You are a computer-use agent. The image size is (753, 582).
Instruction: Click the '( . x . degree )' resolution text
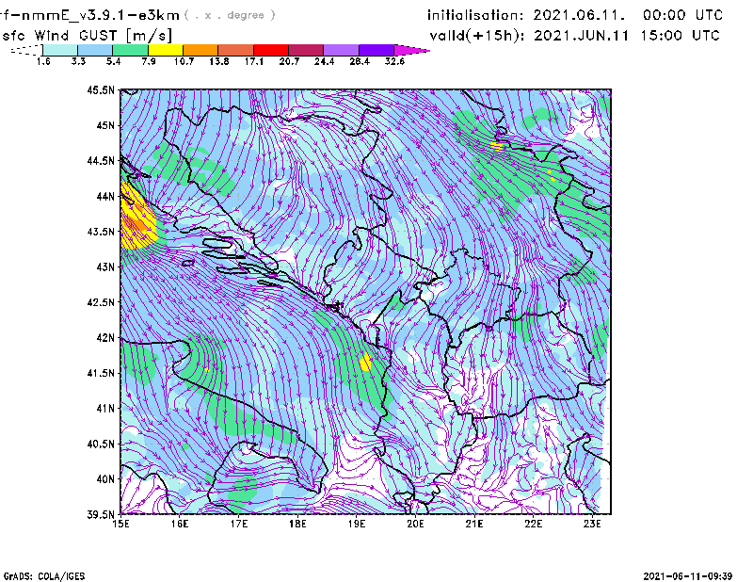(x=230, y=15)
